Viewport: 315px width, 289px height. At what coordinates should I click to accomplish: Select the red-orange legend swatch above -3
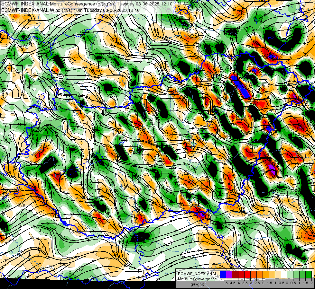[x=253, y=275]
